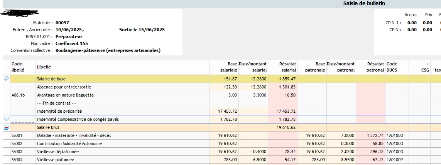Select the 'Vieillesse déplafonnée' label

pyautogui.click(x=58, y=152)
